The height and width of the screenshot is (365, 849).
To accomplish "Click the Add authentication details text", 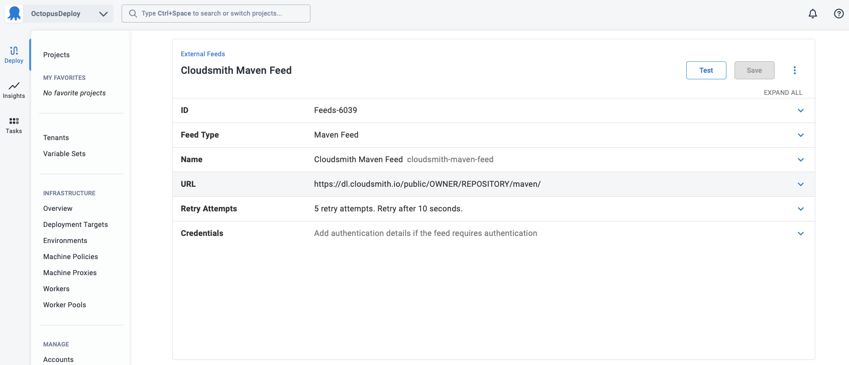I will coord(426,233).
